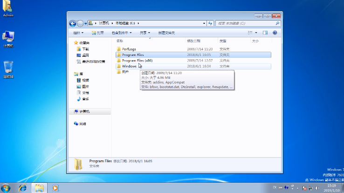Click the 打开 (Open) toolbar button

coord(98,33)
